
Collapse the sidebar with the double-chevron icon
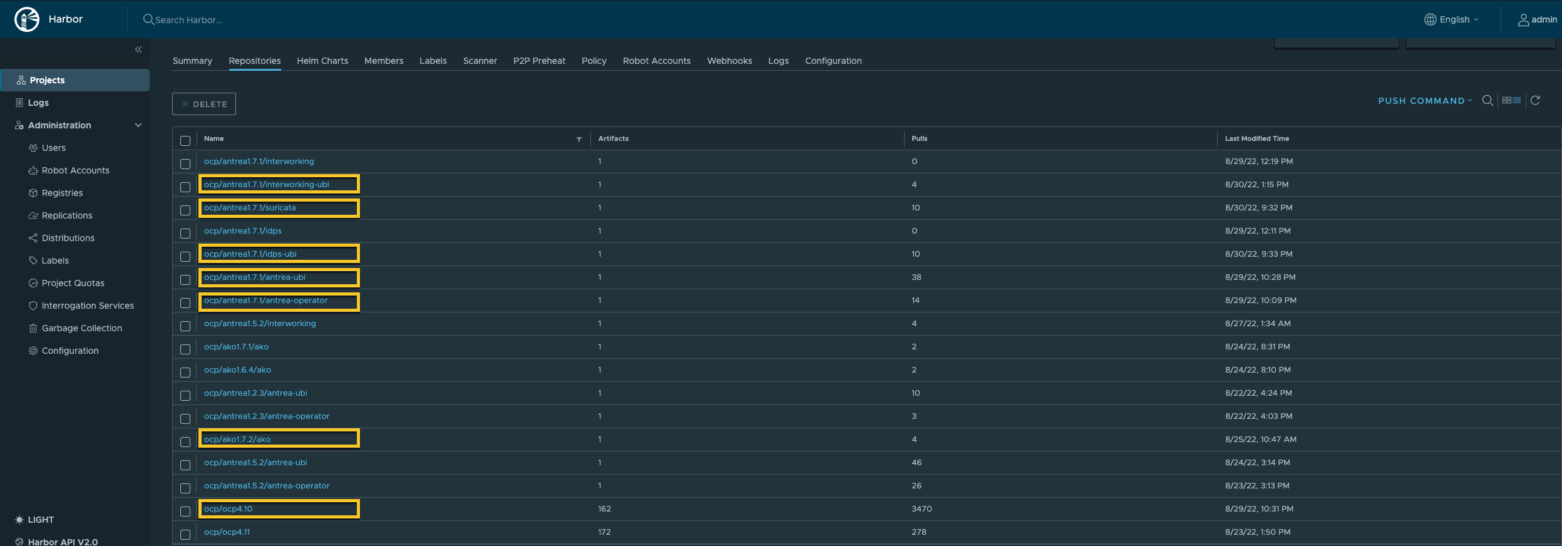(138, 49)
